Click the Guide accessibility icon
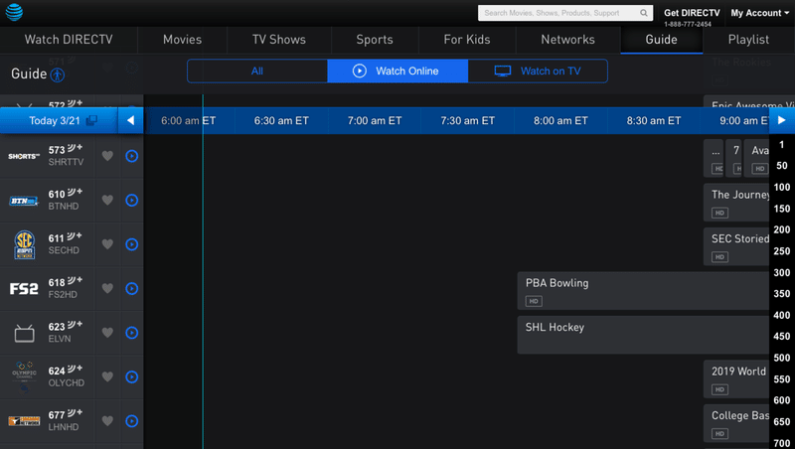 pos(58,75)
